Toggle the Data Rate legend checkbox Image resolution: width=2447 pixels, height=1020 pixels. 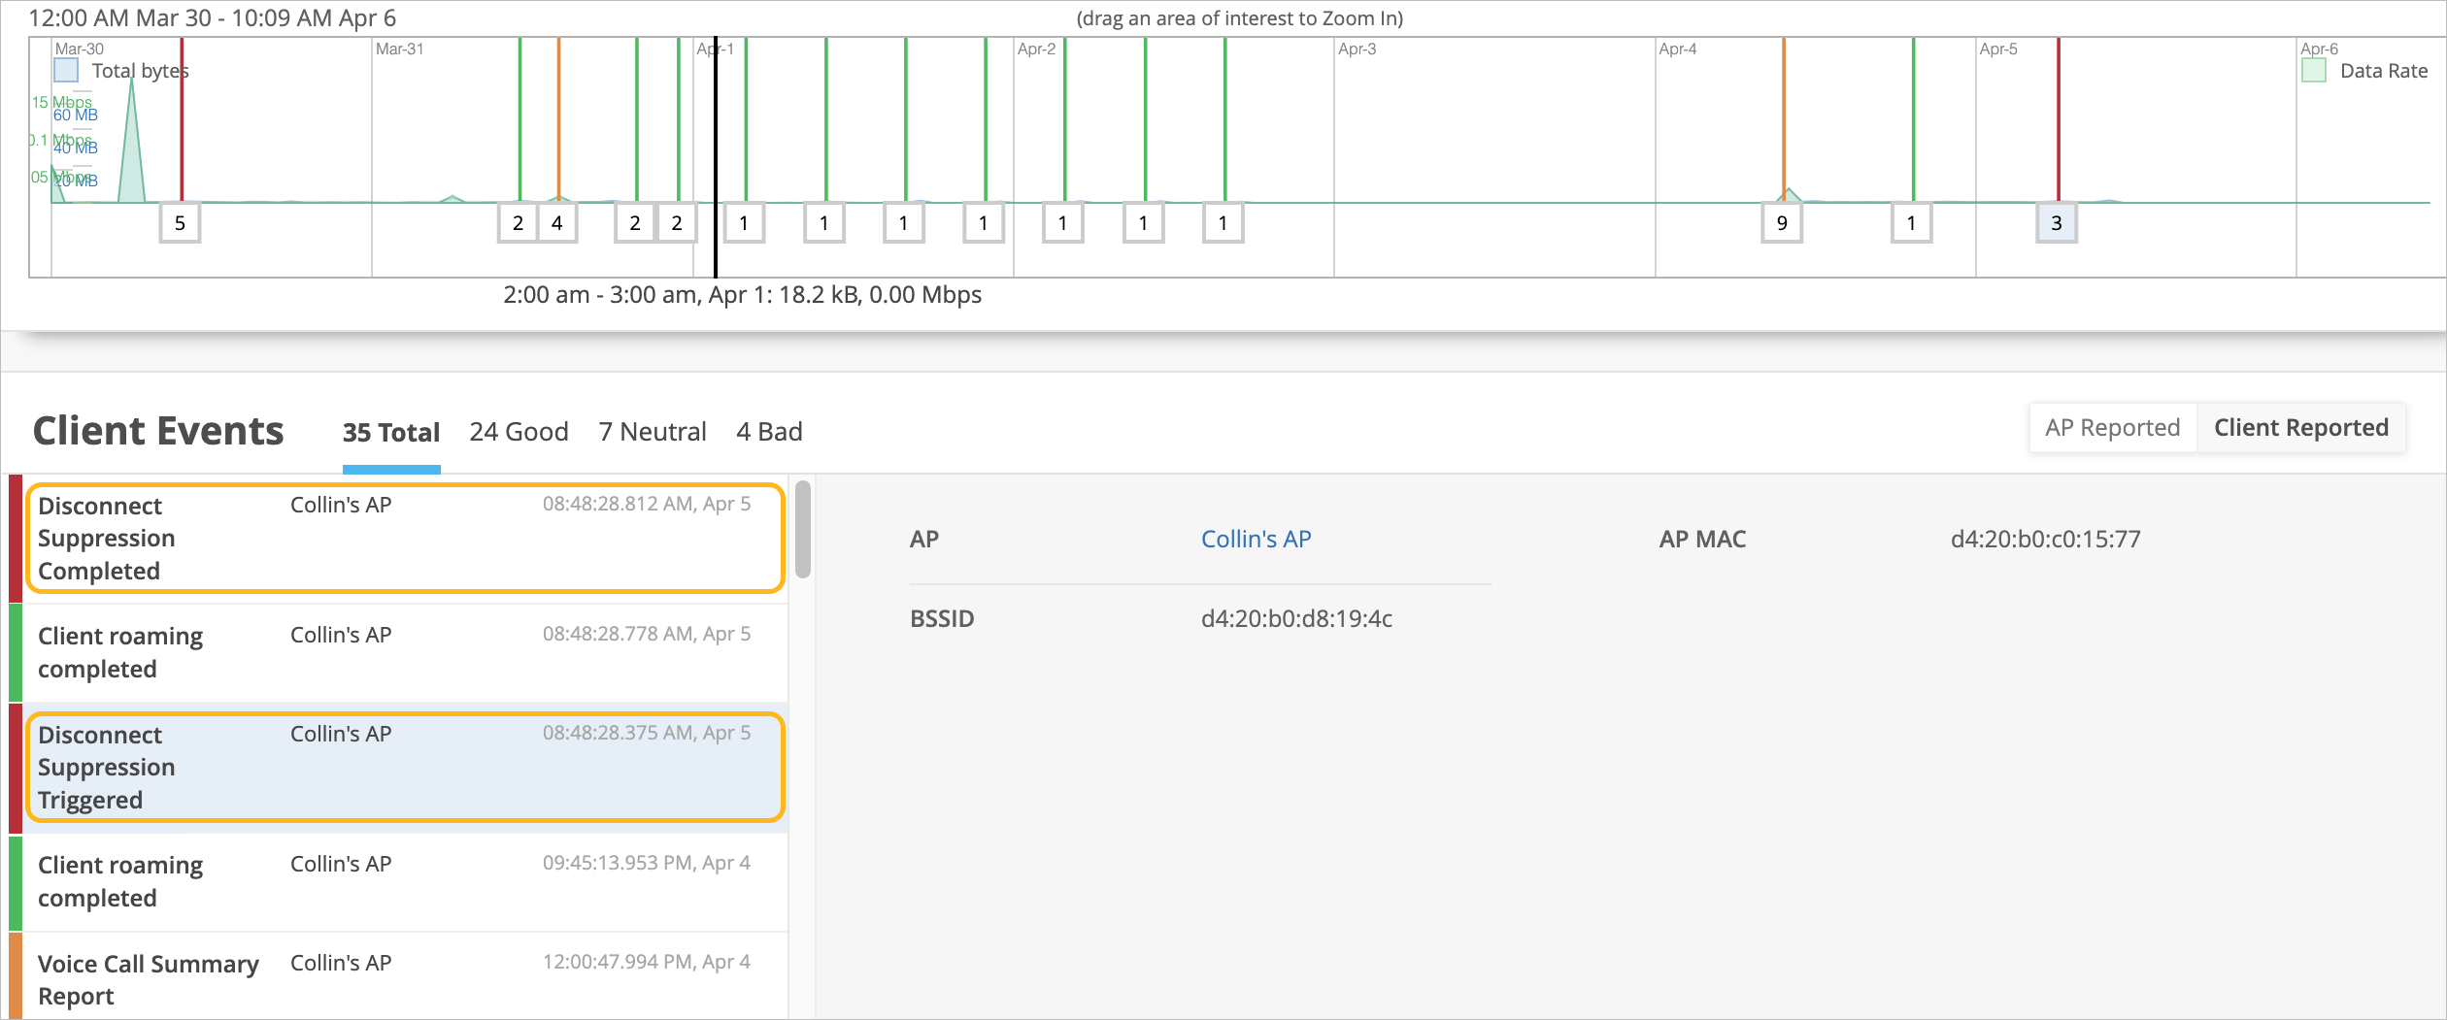tap(2314, 70)
